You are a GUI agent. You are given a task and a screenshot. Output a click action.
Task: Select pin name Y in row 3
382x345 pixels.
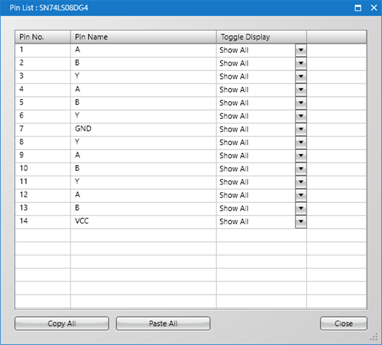[x=143, y=76]
